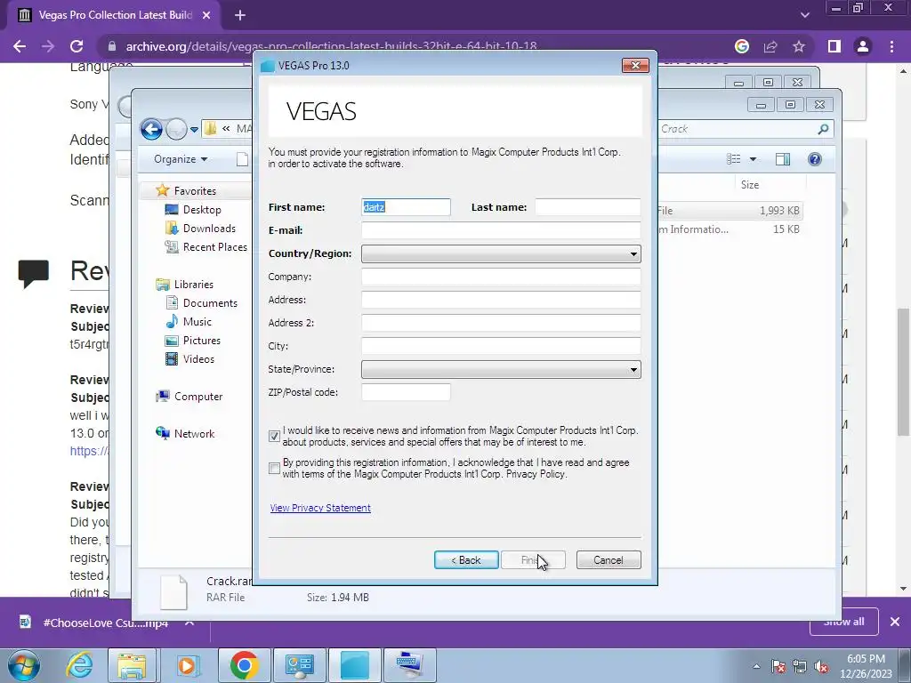Click the Chrome reload icon
The width and height of the screenshot is (911, 683).
[77, 46]
